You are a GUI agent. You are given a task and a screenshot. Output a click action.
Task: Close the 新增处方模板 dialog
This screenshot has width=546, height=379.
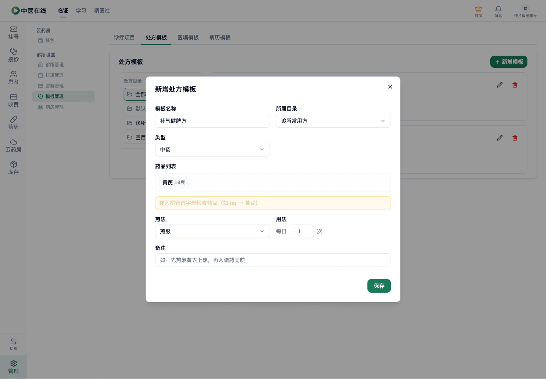coord(390,87)
